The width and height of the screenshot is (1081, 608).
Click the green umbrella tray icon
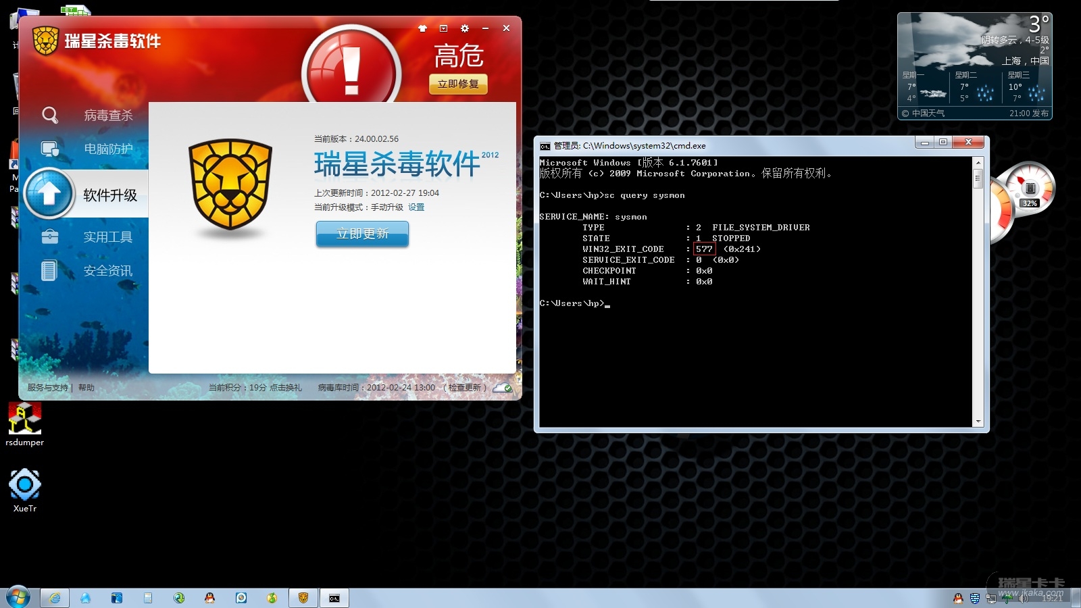(x=1007, y=598)
